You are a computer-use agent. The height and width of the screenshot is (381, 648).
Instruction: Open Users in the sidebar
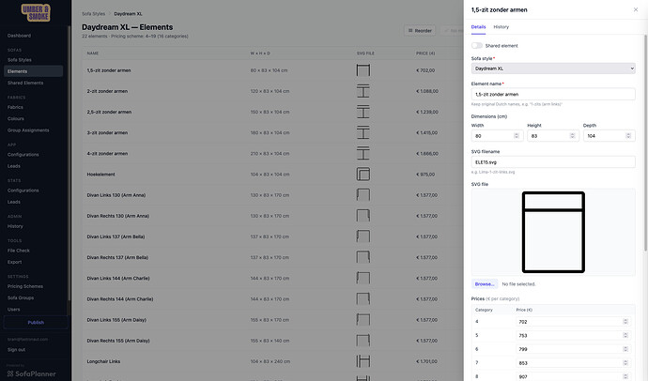[x=14, y=310]
